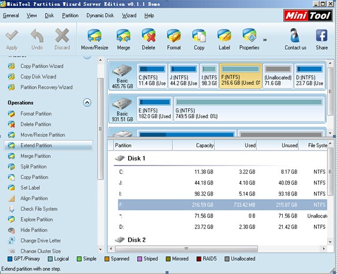Sort by the Used column header

click(235, 145)
